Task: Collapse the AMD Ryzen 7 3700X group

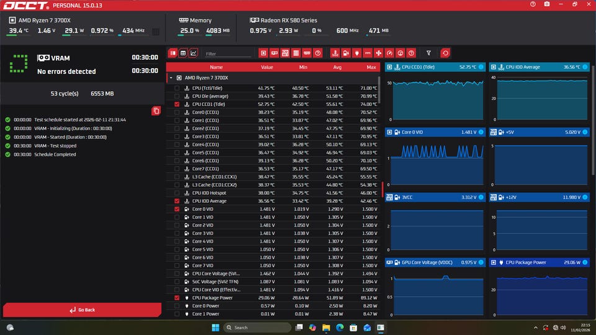Action: coord(171,78)
